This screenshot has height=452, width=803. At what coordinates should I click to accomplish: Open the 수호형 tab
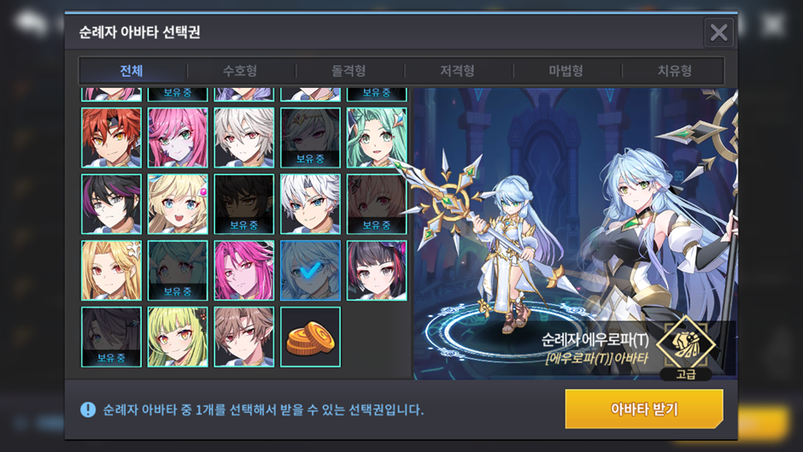240,71
